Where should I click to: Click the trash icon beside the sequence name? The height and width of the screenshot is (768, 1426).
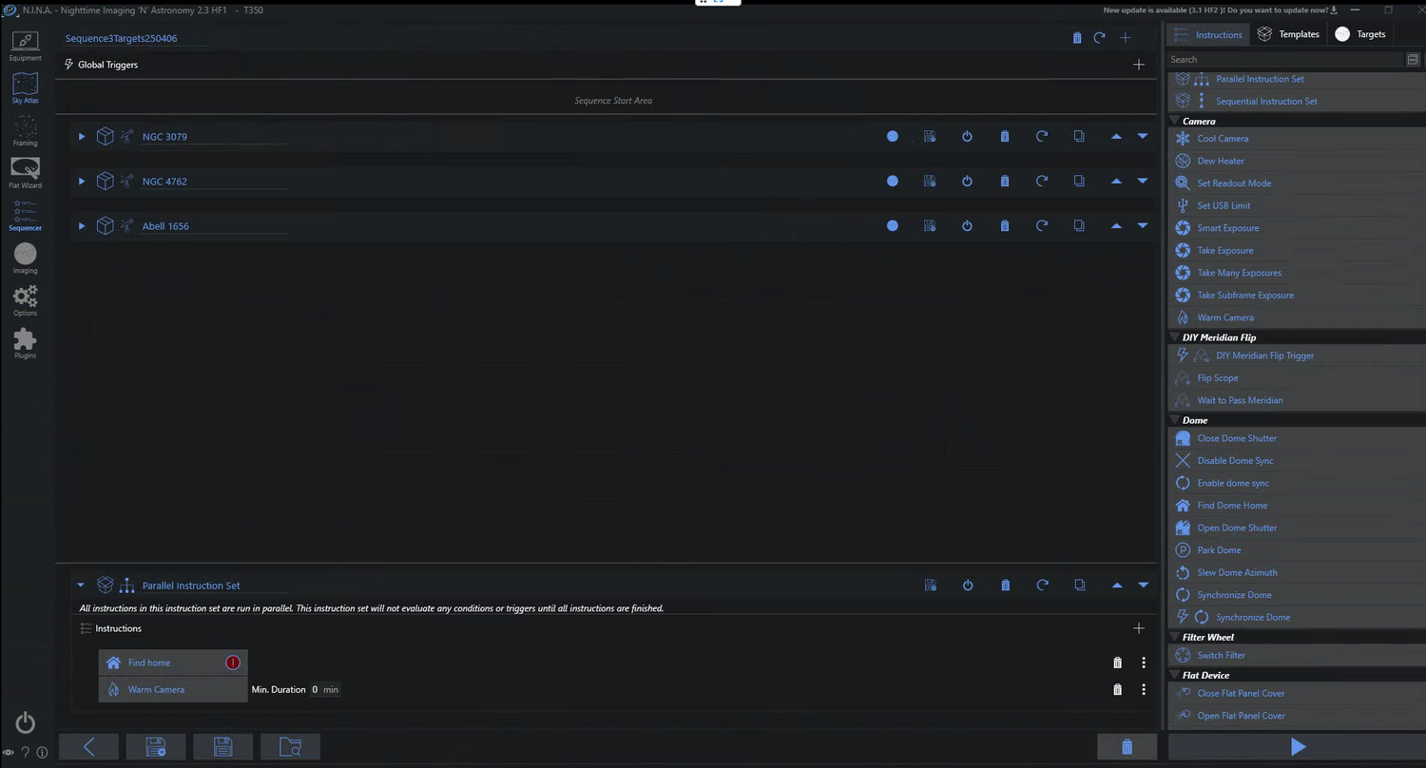1077,38
